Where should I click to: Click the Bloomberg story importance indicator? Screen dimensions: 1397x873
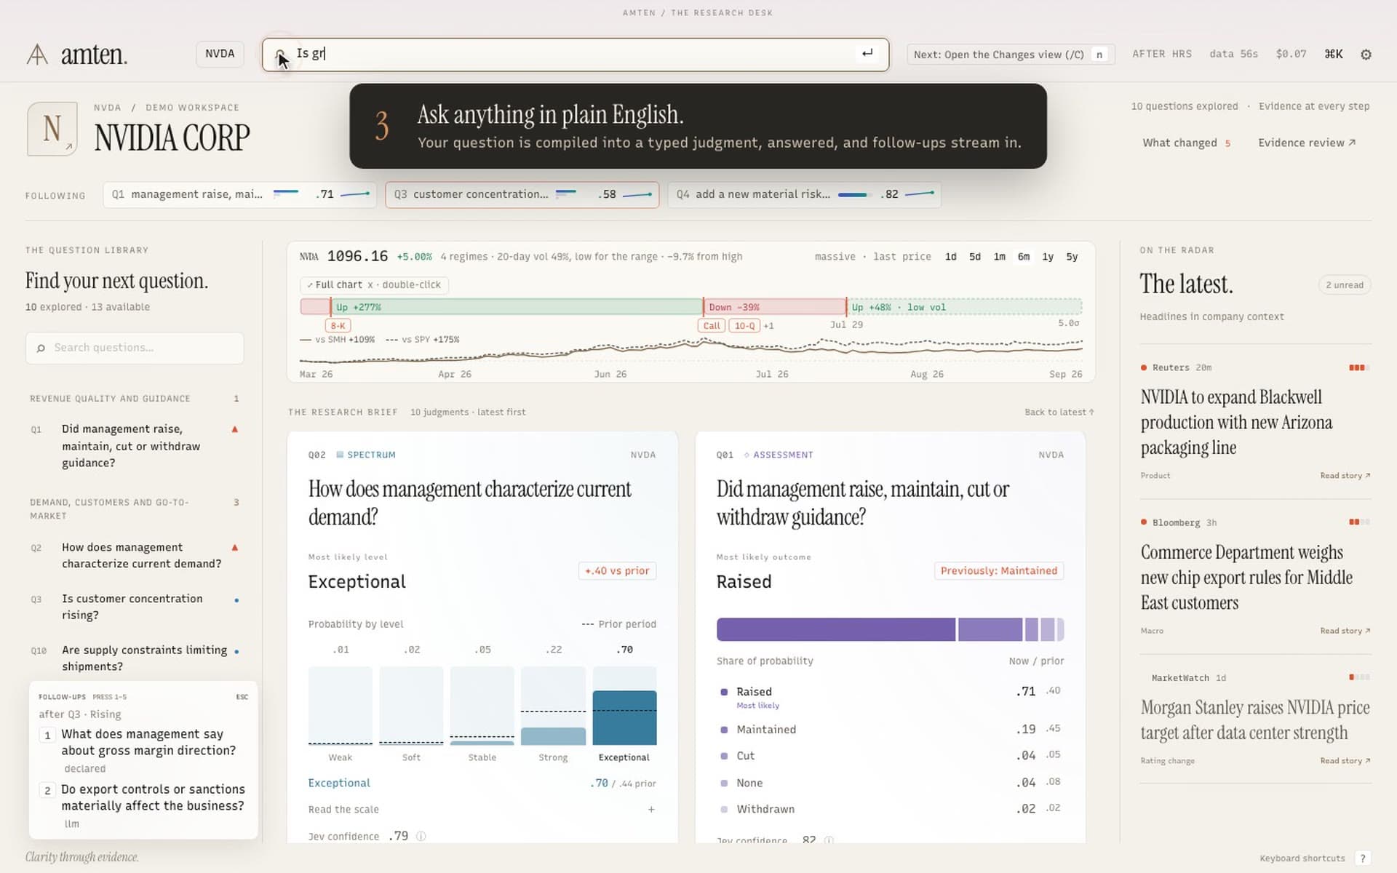click(x=1359, y=522)
